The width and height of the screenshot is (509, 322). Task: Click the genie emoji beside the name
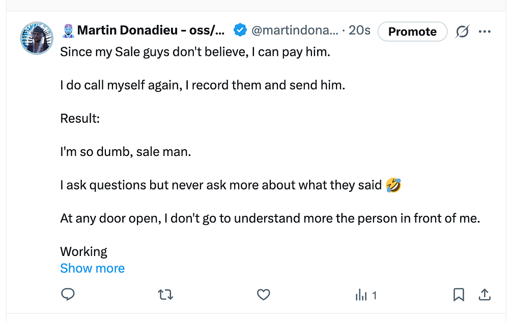[x=68, y=31]
